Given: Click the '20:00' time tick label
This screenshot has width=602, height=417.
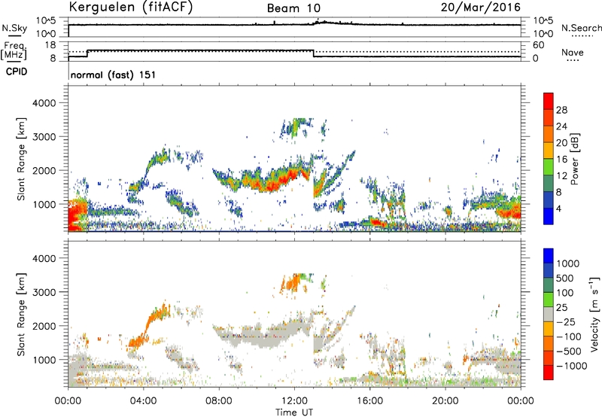Looking at the screenshot, I should 445,401.
